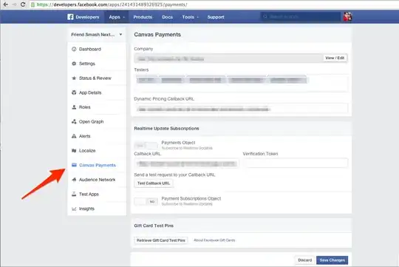The width and height of the screenshot is (399, 267).
Task: Click the Status & Review star icon
Action: 74,78
